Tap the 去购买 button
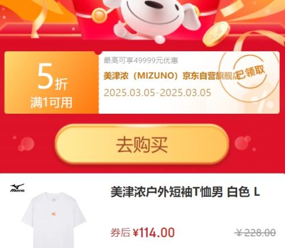The image size is (285, 248). pos(142,144)
